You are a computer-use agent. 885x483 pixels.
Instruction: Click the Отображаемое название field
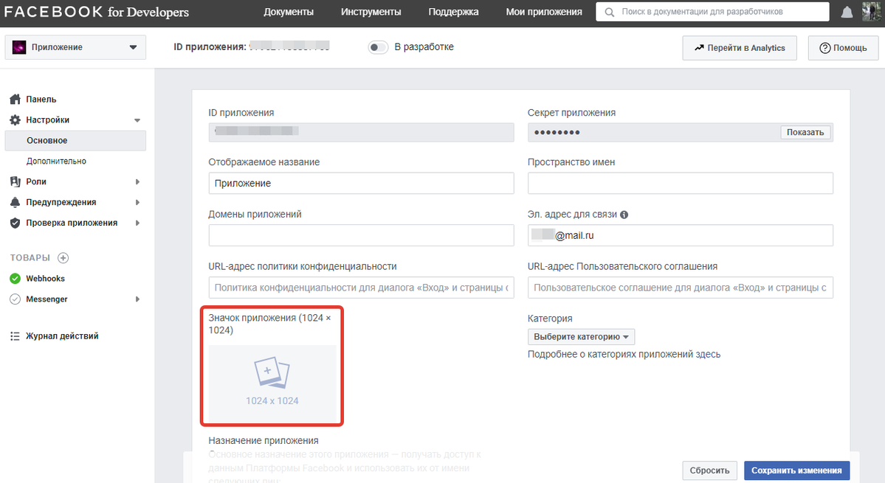tap(361, 183)
